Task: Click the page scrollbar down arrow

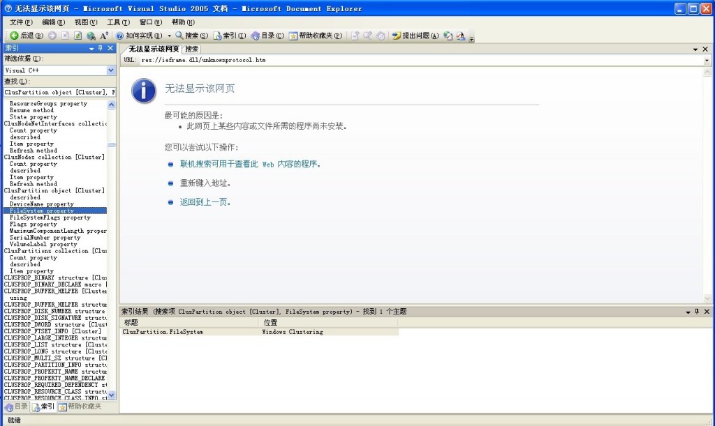Action: click(x=707, y=298)
